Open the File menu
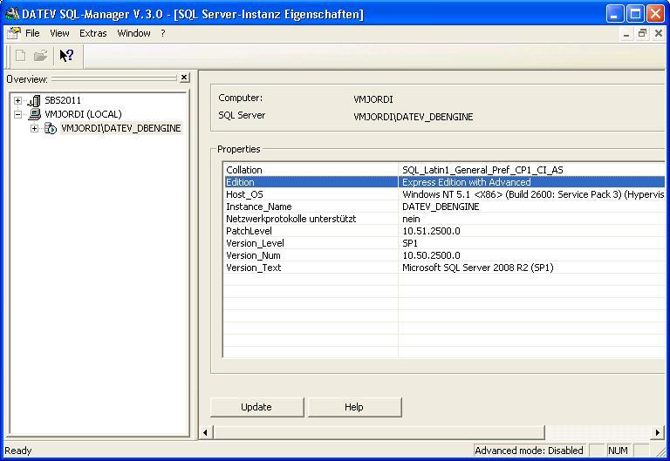This screenshot has height=461, width=670. point(32,33)
